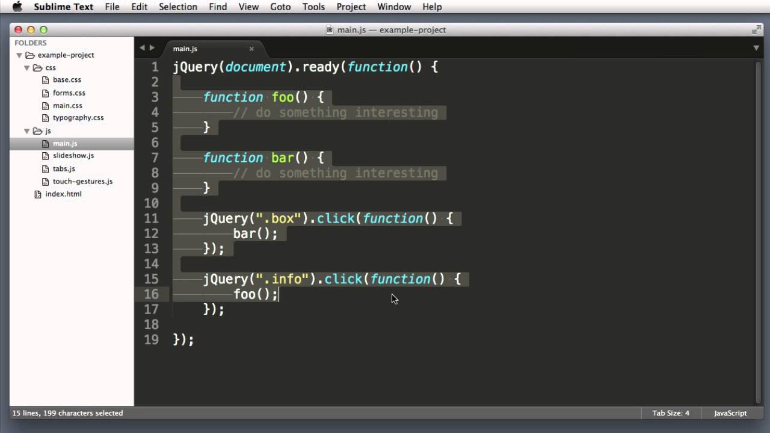Open main.css in the sidebar

[x=67, y=106]
